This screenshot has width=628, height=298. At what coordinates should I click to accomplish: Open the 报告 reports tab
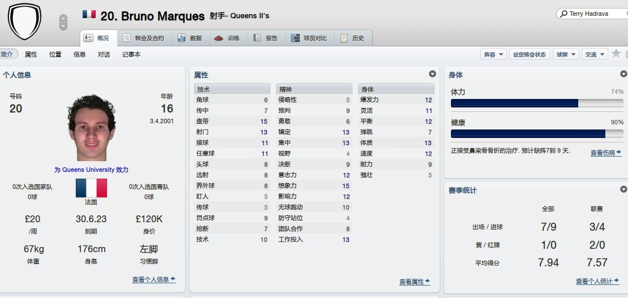(x=265, y=38)
